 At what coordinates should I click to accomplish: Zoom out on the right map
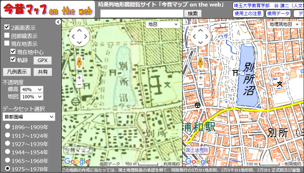[201, 84]
